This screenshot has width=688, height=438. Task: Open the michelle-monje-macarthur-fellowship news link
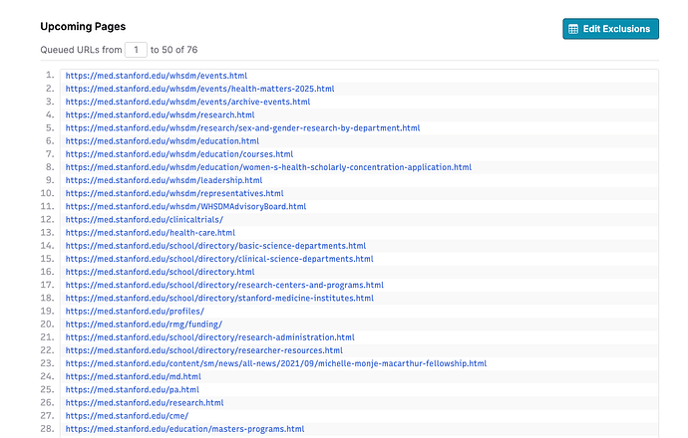[x=276, y=363]
